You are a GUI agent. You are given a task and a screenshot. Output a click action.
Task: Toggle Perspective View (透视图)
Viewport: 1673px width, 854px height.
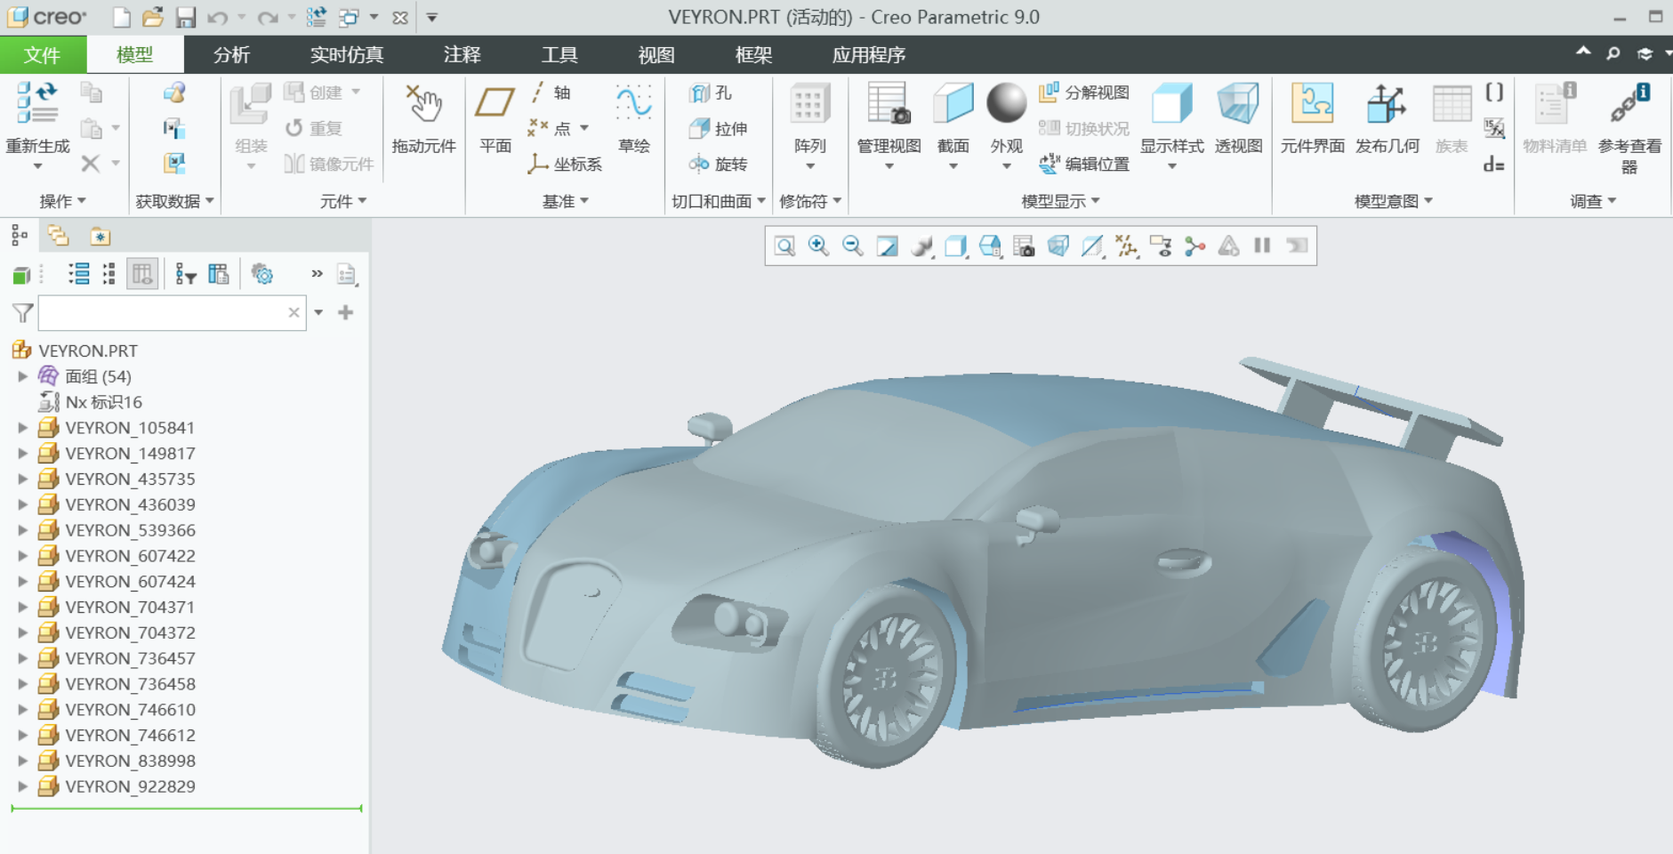coord(1238,119)
